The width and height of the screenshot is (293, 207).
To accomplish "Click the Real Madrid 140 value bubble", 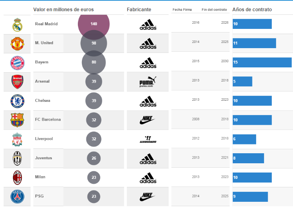I will tap(94, 24).
